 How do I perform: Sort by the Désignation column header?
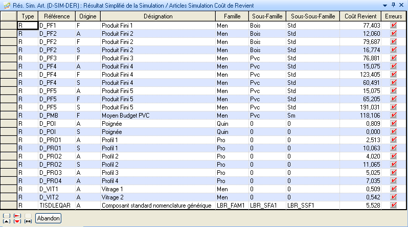(157, 16)
